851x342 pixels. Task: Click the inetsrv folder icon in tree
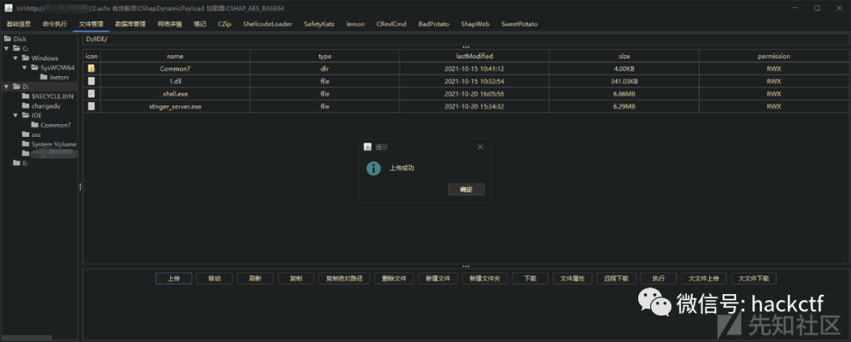(x=44, y=77)
